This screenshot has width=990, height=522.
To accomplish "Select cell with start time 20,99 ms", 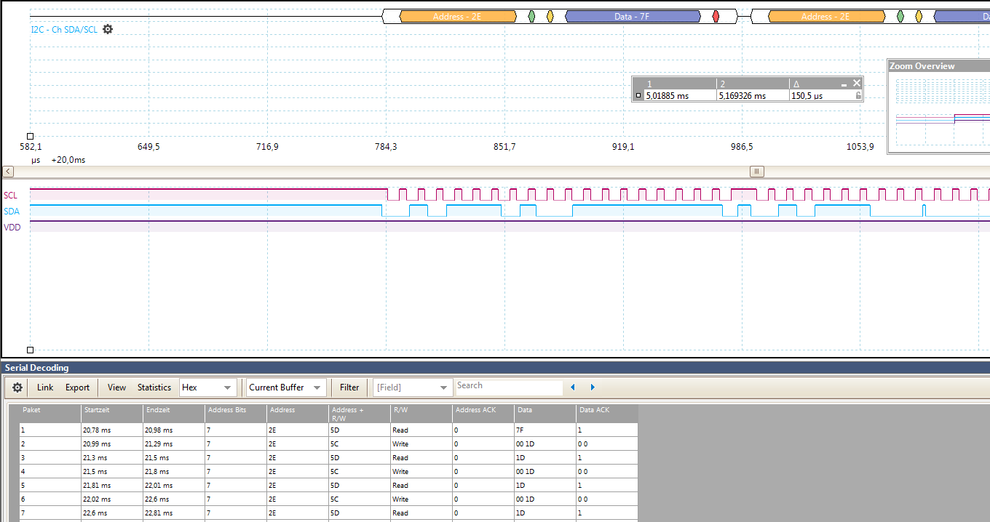I will (112, 444).
